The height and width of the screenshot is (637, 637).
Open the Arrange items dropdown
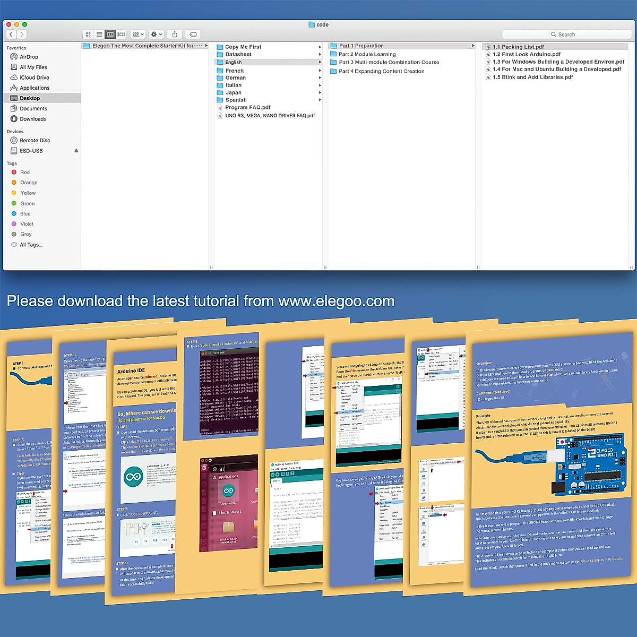[x=137, y=35]
